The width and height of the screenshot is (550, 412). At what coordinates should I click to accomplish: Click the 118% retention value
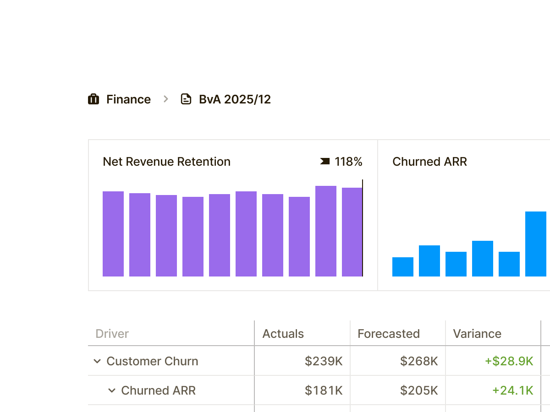tap(349, 162)
